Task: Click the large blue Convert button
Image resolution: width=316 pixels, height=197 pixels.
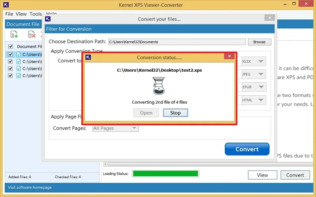Action: pos(247,149)
